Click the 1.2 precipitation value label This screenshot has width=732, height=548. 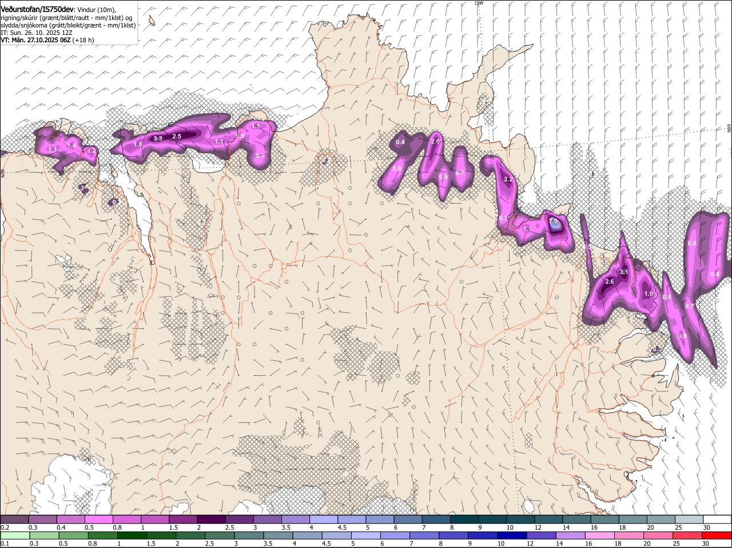tap(91, 151)
